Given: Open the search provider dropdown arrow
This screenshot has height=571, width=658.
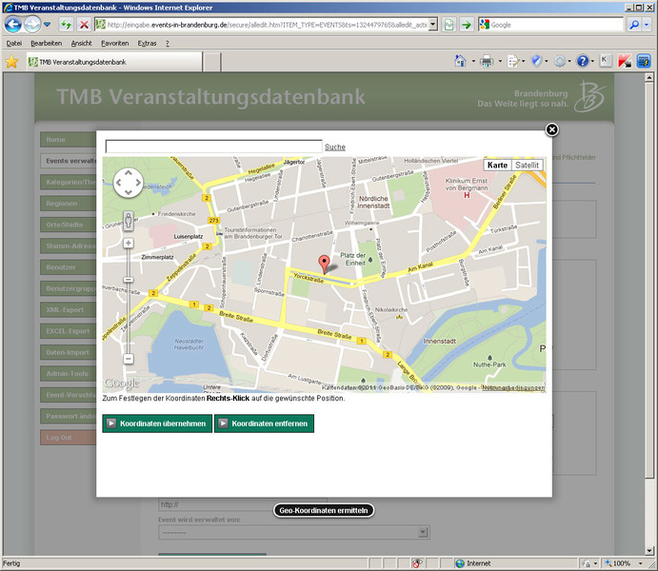Looking at the screenshot, I should [647, 25].
